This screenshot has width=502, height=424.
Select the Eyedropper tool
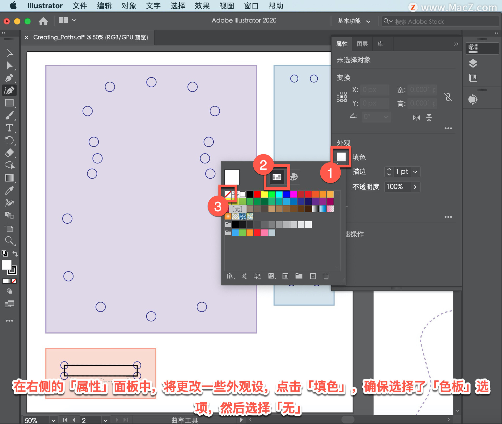click(x=9, y=190)
